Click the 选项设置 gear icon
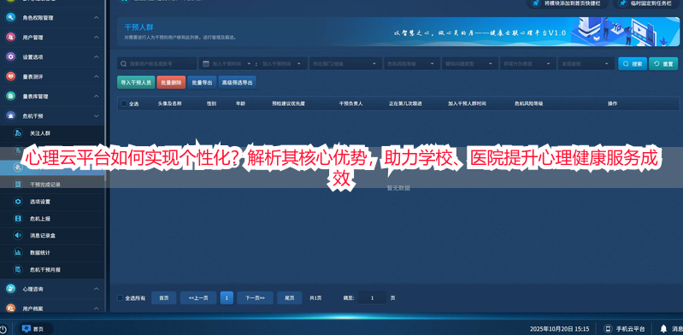This screenshot has height=335, width=683. click(18, 202)
